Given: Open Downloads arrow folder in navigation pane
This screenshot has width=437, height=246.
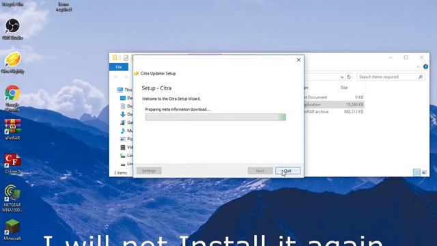Looking at the screenshot, I should click(x=126, y=114).
